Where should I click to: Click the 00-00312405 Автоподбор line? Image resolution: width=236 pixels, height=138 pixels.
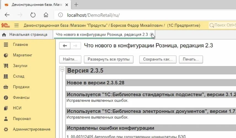(127, 137)
